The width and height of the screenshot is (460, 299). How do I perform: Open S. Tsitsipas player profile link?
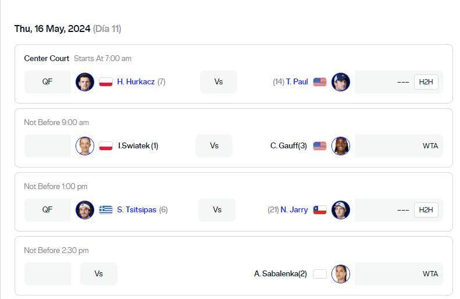137,210
